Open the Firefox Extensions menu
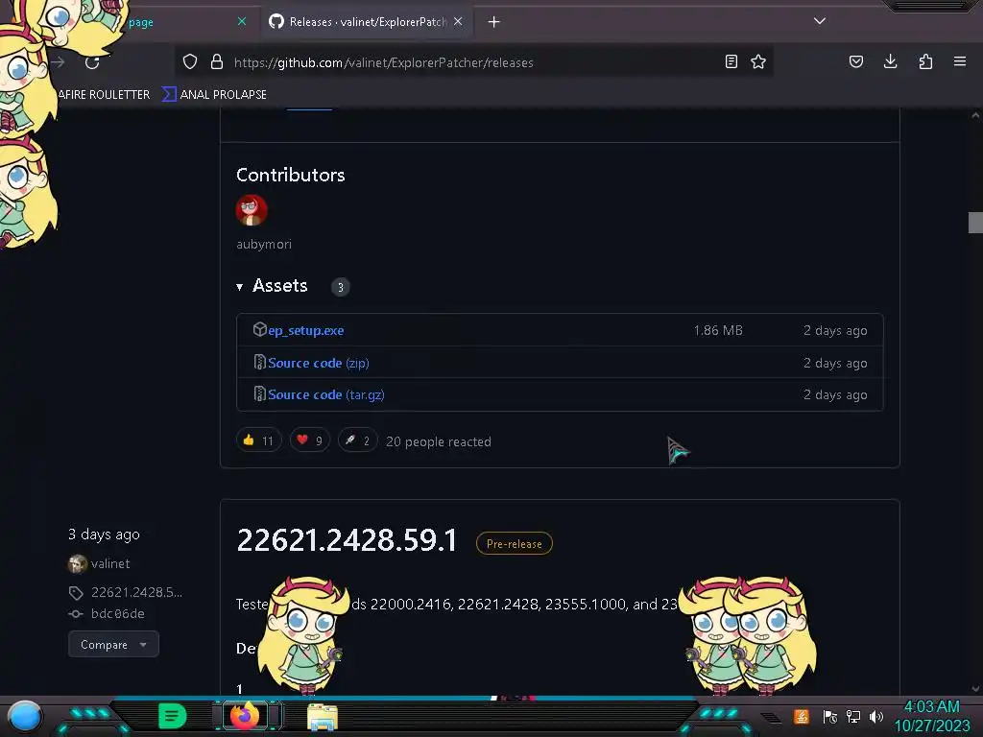 (x=925, y=61)
